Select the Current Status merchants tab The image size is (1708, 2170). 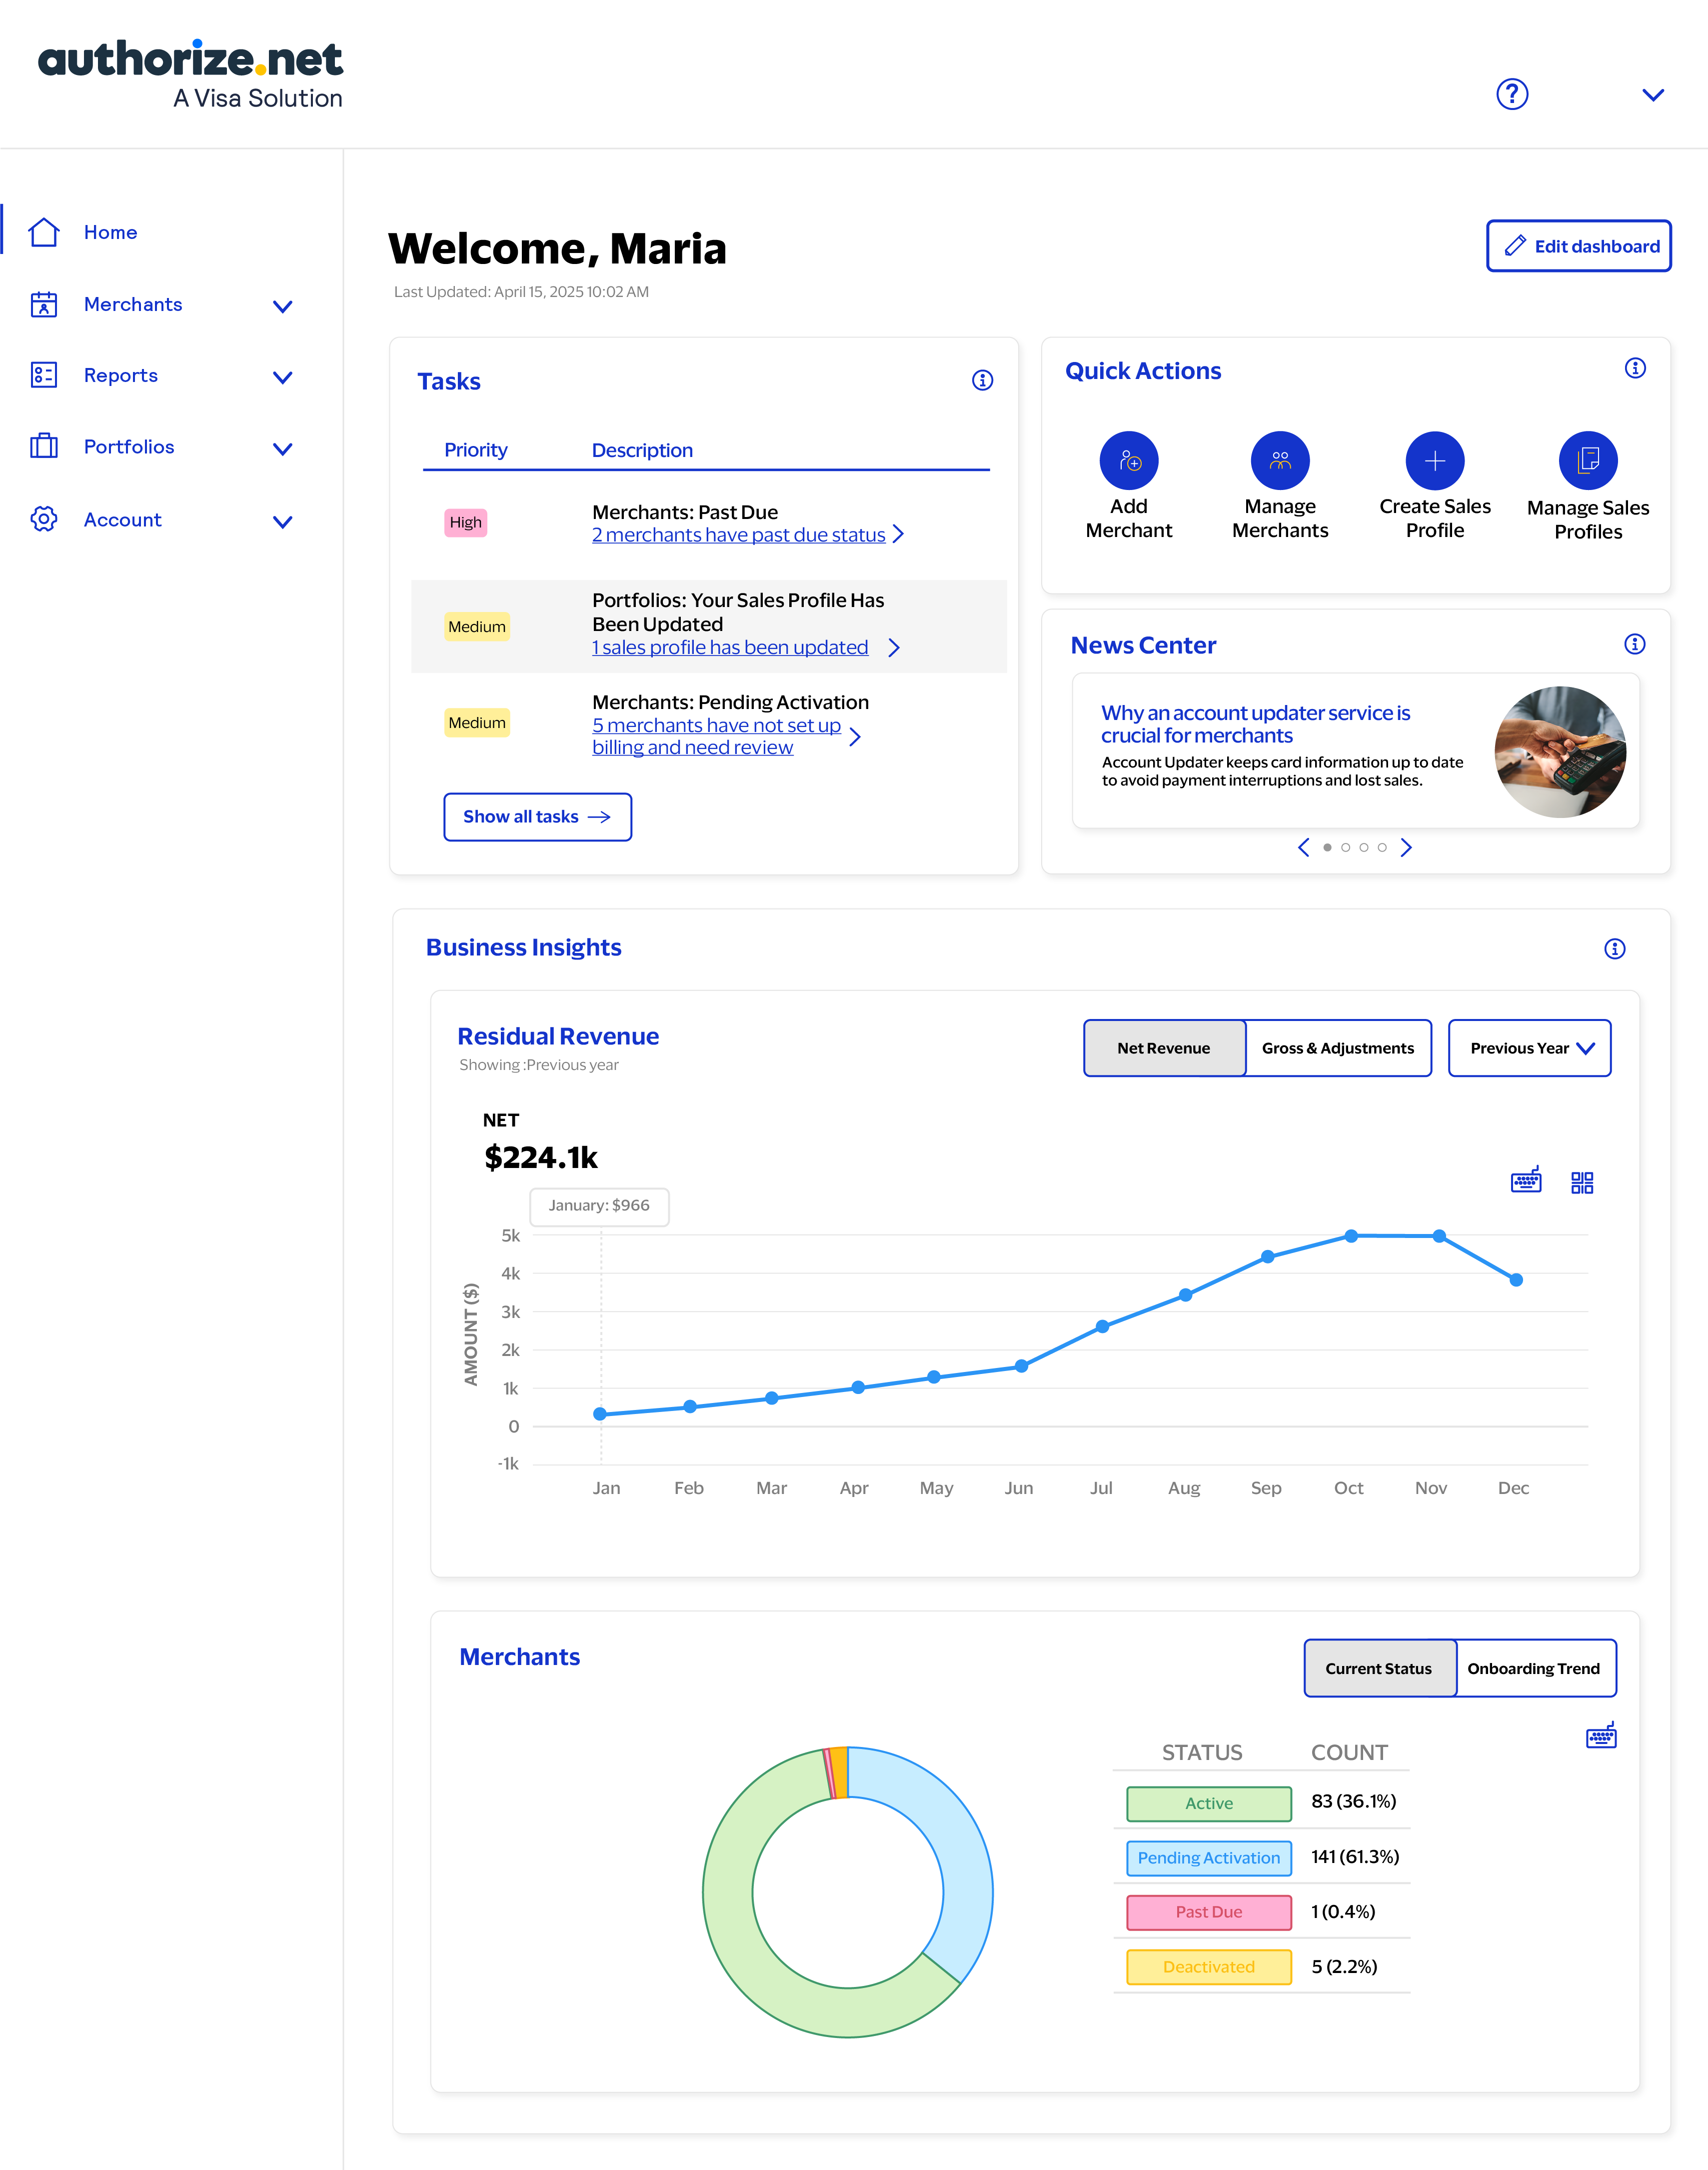click(1379, 1668)
